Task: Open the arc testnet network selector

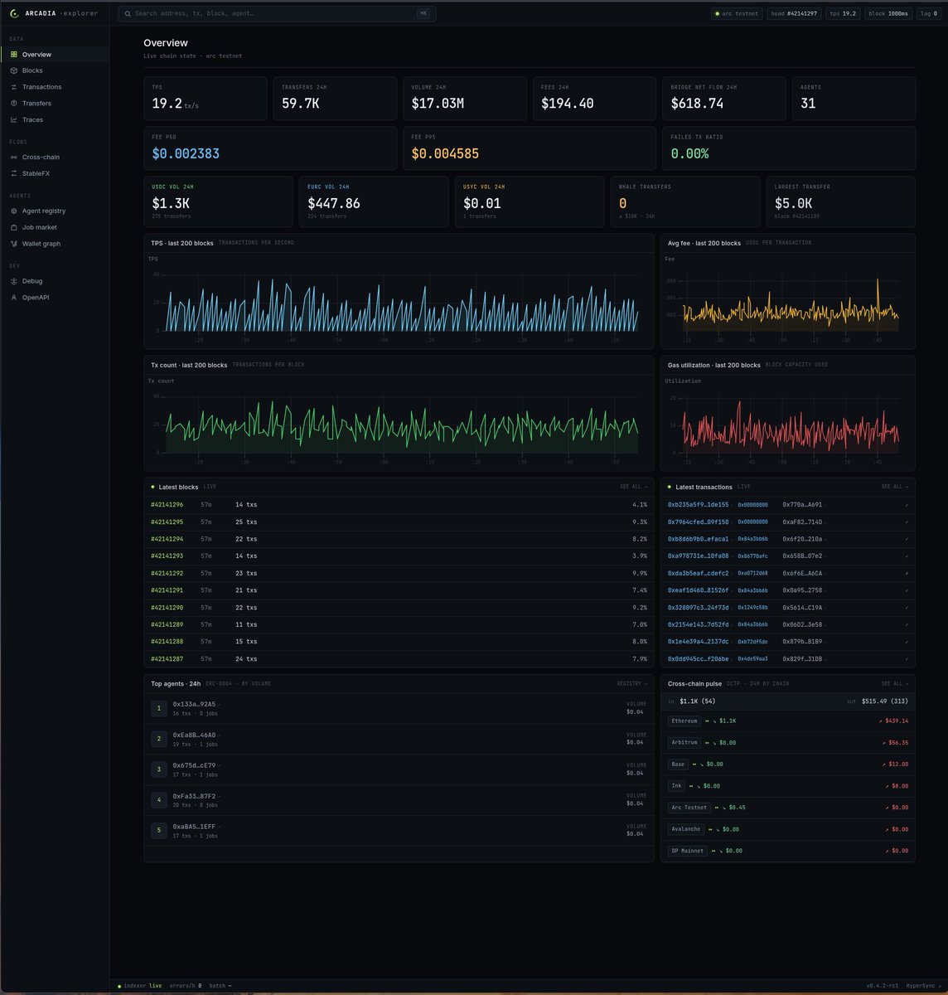Action: (x=736, y=13)
